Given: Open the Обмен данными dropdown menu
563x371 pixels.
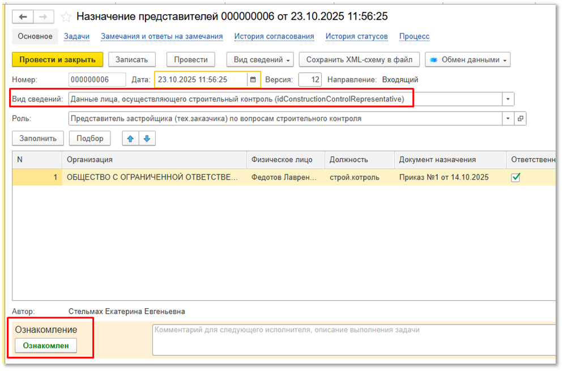Looking at the screenshot, I should [x=468, y=59].
